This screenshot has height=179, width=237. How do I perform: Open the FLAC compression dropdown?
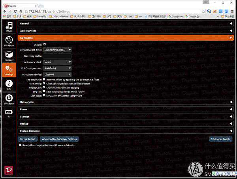pos(58,68)
